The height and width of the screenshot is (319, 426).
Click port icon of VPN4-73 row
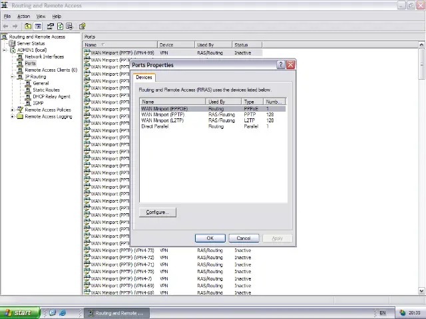(x=87, y=250)
